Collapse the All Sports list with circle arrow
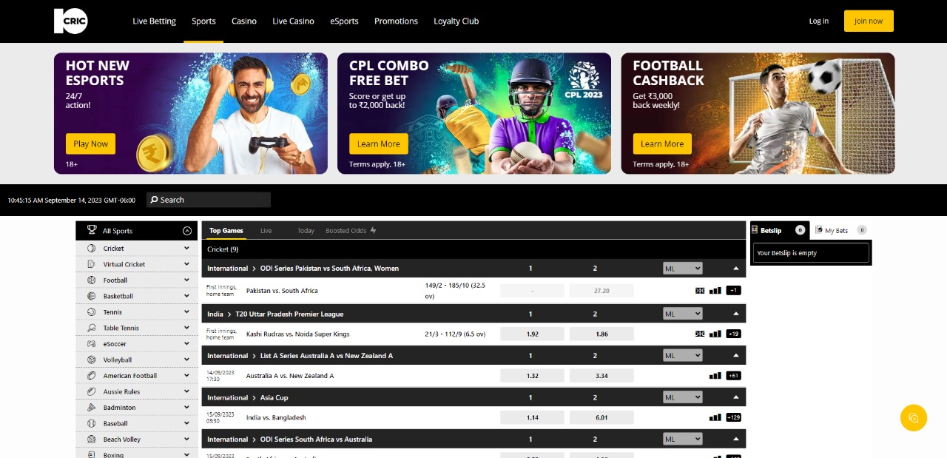This screenshot has height=458, width=947. click(x=186, y=231)
